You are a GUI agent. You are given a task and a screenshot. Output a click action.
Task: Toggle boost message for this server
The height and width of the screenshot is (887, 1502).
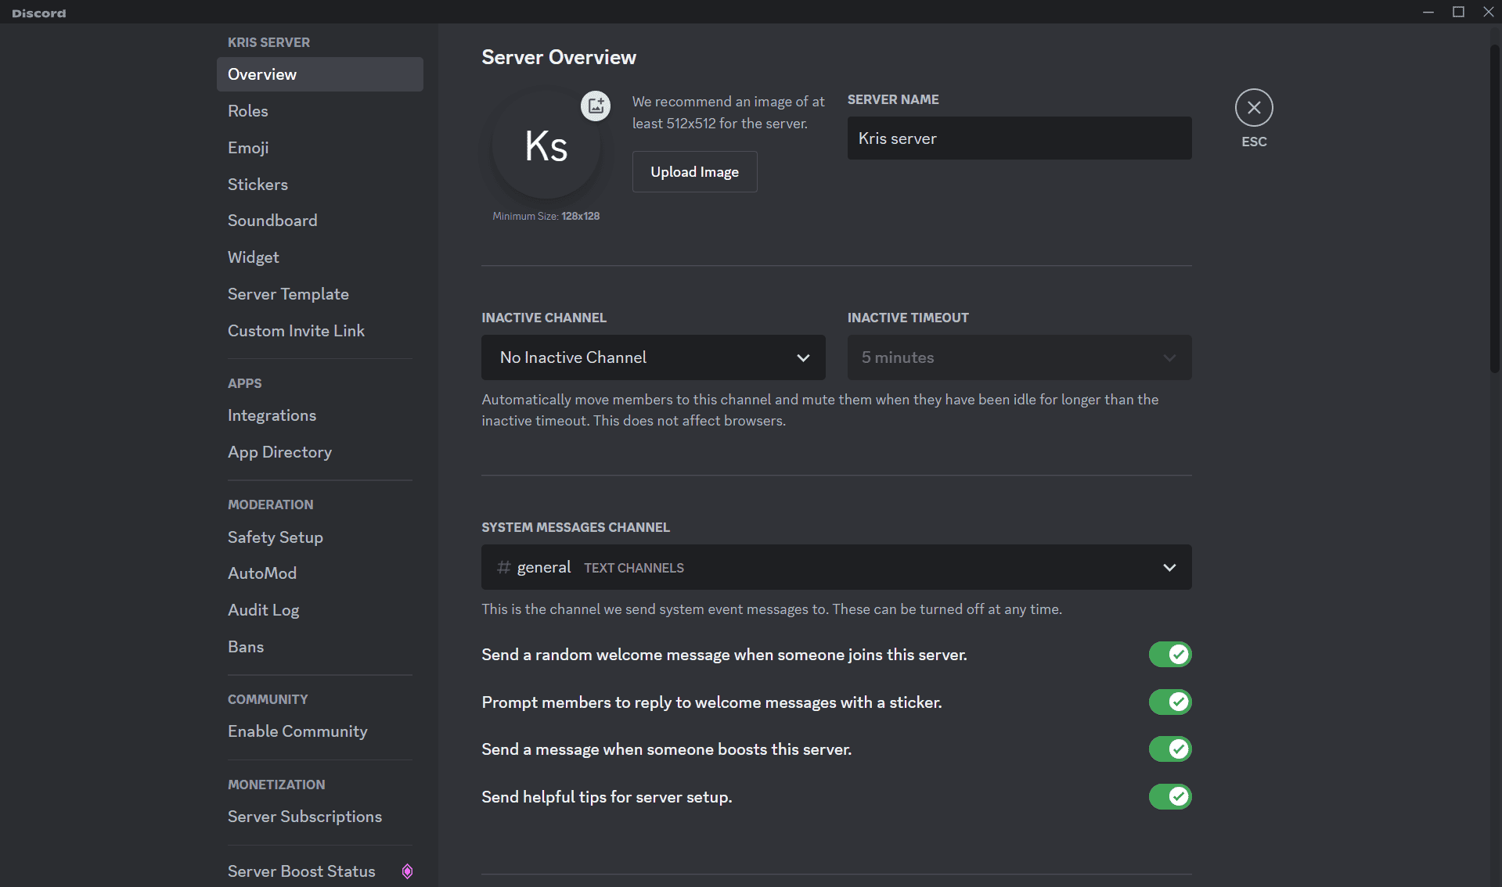coord(1169,749)
